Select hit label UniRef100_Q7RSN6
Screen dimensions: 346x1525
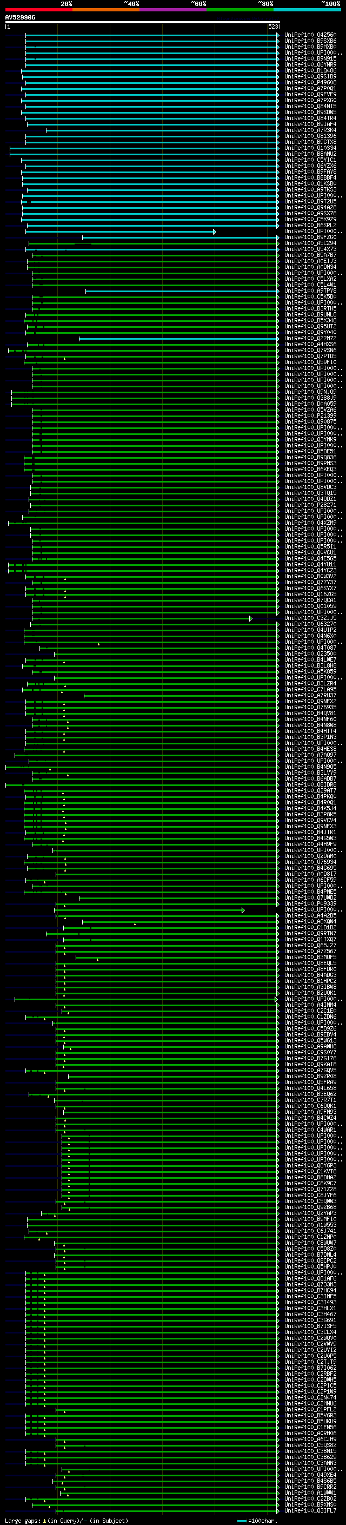click(310, 351)
